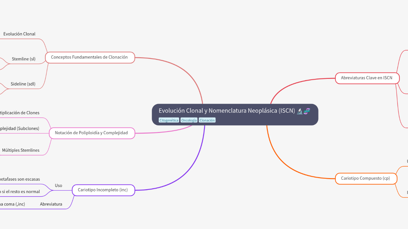Select the Cariotipo Incompleto (inc) node
Image resolution: width=408 pixels, height=229 pixels.
click(103, 190)
